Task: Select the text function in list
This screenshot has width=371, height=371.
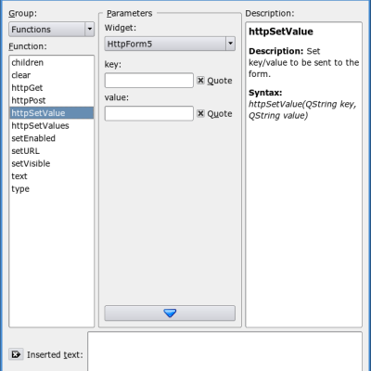Action: [51, 176]
